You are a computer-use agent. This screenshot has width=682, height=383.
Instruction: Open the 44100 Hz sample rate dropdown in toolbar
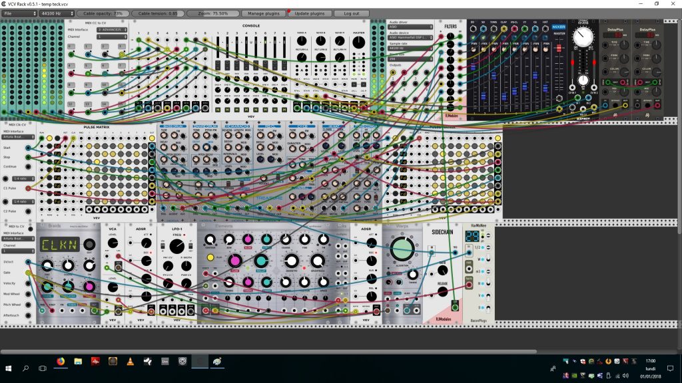(x=57, y=13)
